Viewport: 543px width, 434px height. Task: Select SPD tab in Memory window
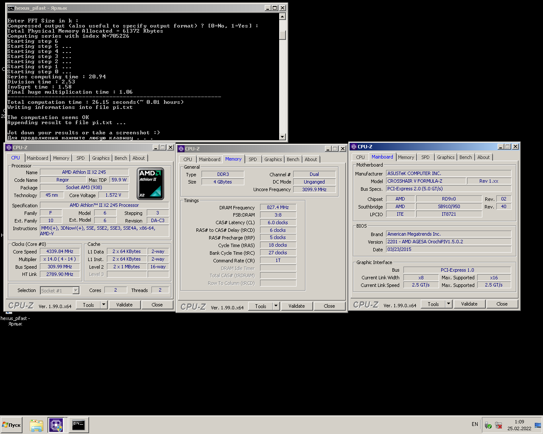[x=253, y=159]
